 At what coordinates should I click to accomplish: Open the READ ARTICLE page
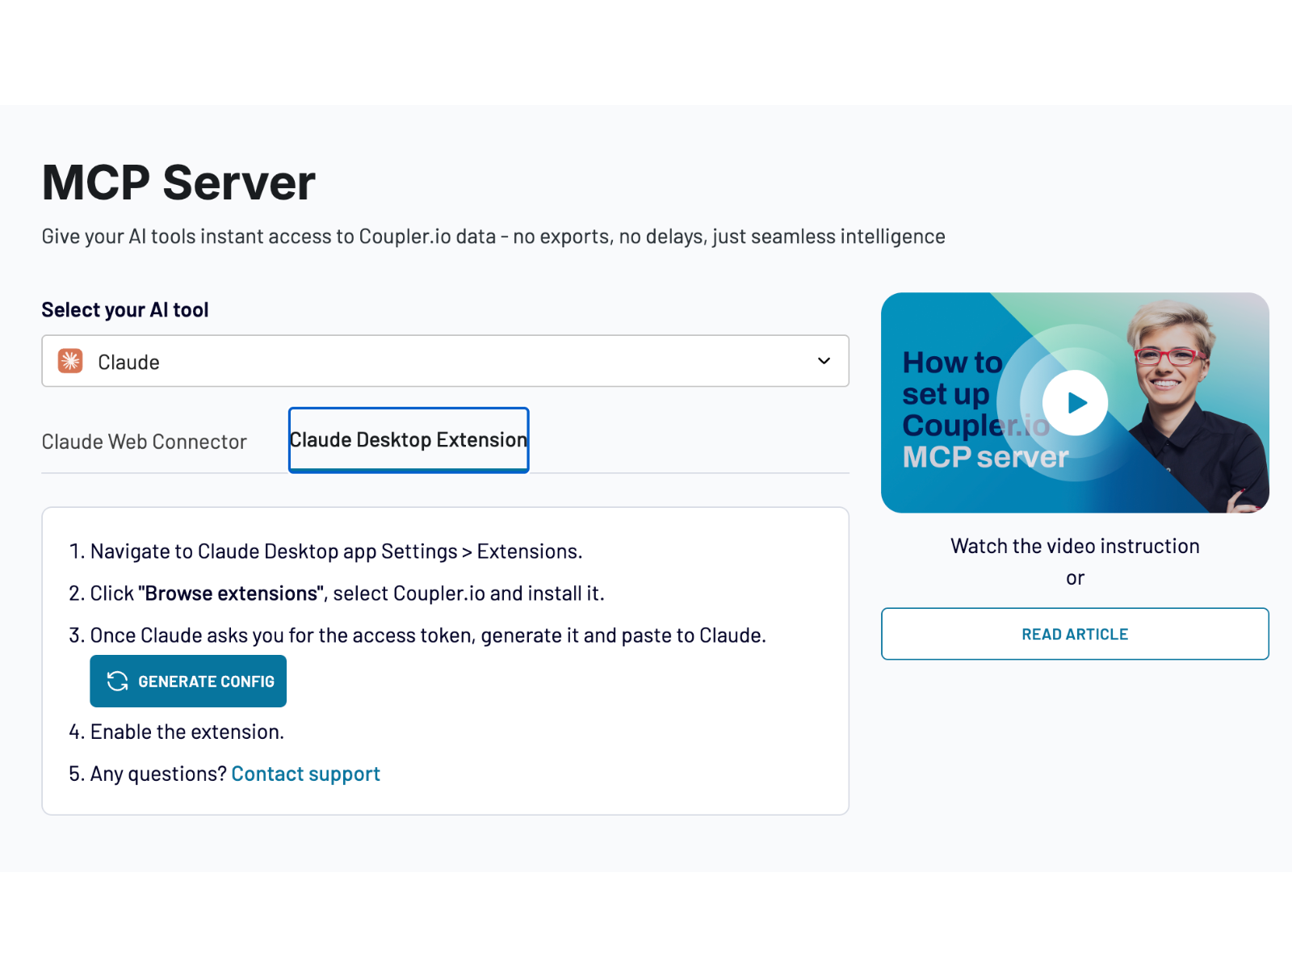pos(1074,634)
